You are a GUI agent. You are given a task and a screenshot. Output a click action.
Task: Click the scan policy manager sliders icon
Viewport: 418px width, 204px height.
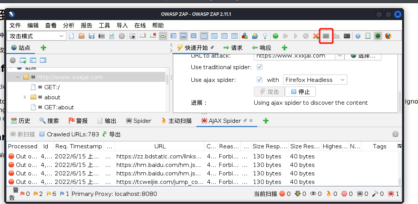click(x=326, y=36)
